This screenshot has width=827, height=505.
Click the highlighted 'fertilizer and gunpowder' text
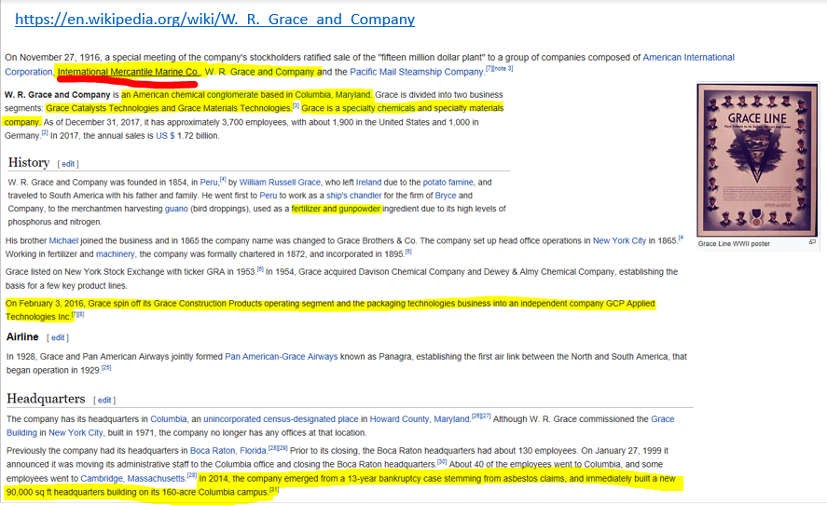pos(336,209)
